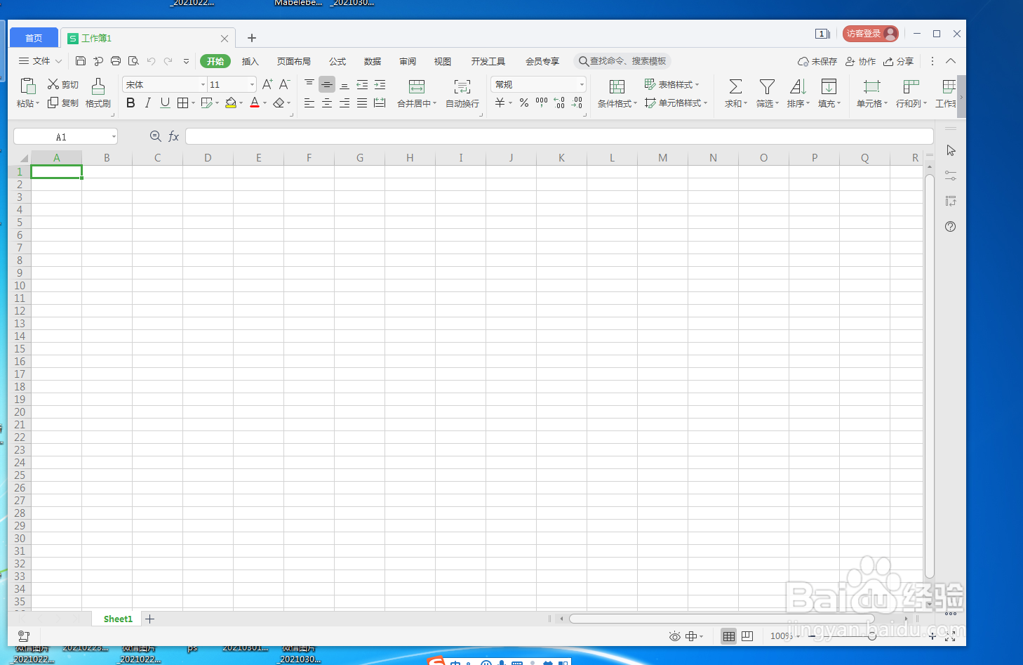Expand the quick access toolbar customize arrow
The image size is (1023, 665).
point(186,61)
